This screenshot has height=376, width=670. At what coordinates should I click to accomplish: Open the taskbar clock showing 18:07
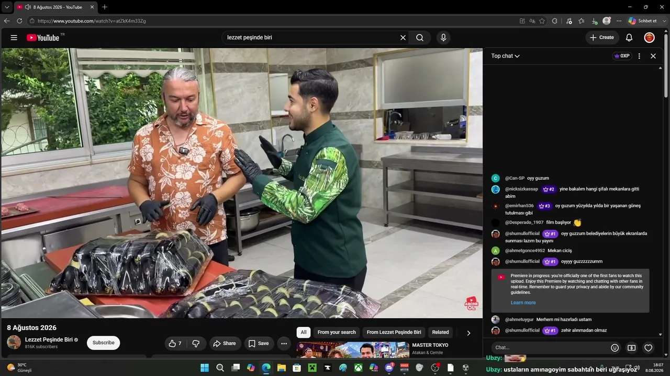pos(654,368)
